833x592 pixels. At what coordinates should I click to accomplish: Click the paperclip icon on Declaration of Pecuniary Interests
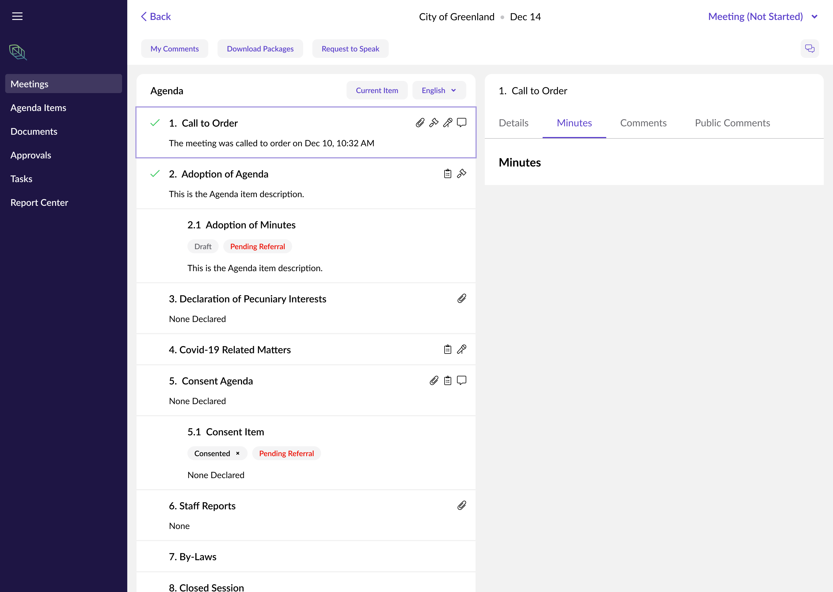coord(462,299)
